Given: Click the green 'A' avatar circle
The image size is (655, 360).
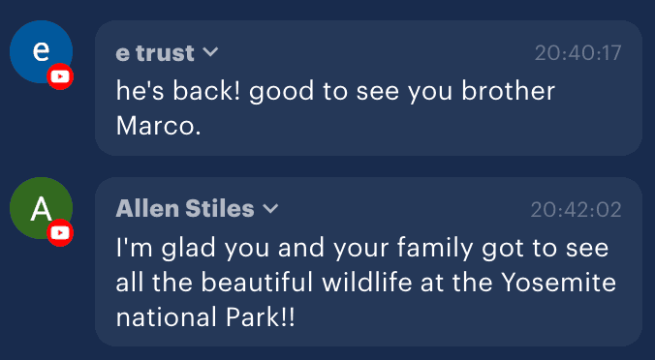Looking at the screenshot, I should (x=41, y=208).
